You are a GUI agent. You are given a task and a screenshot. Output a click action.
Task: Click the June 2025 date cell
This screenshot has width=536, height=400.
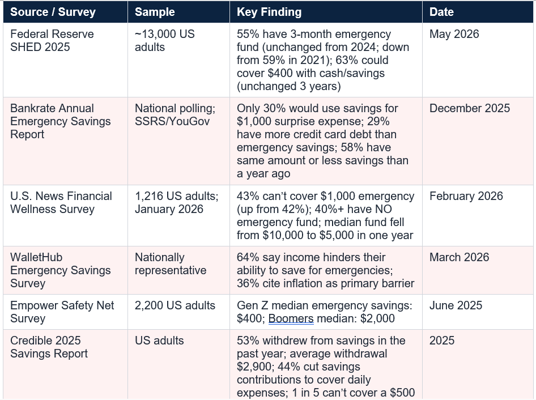tap(478, 312)
